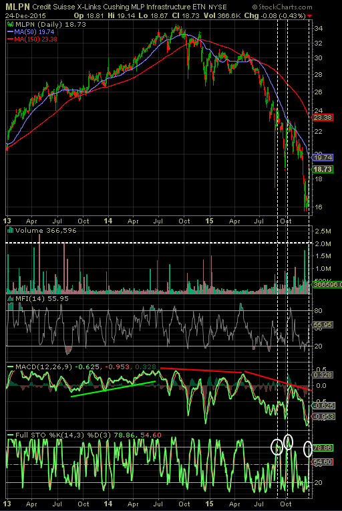Click the red 54.60 tag on the STO axis
342x511 pixels.
(x=323, y=462)
